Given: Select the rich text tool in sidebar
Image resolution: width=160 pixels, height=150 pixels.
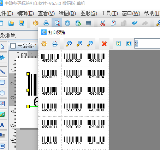Looking at the screenshot, I should [x=2, y=135].
